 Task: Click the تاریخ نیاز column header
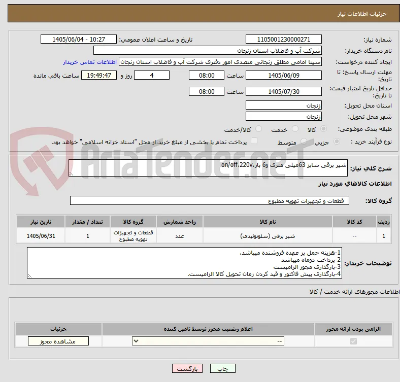41,222
